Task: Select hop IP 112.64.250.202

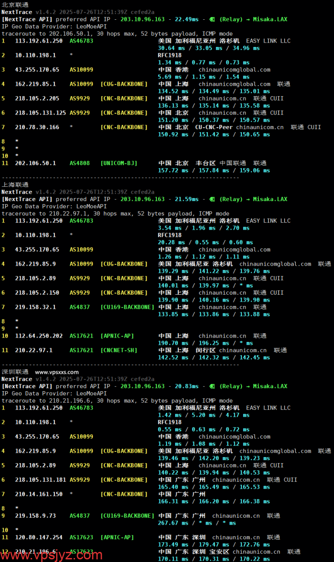Action: click(39, 336)
